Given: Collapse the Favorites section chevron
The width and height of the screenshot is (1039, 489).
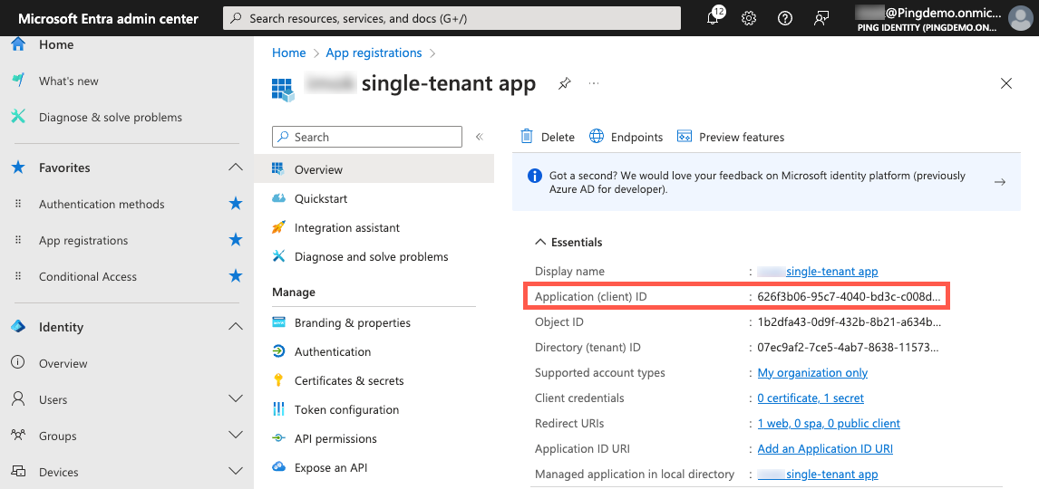Looking at the screenshot, I should coord(235,168).
